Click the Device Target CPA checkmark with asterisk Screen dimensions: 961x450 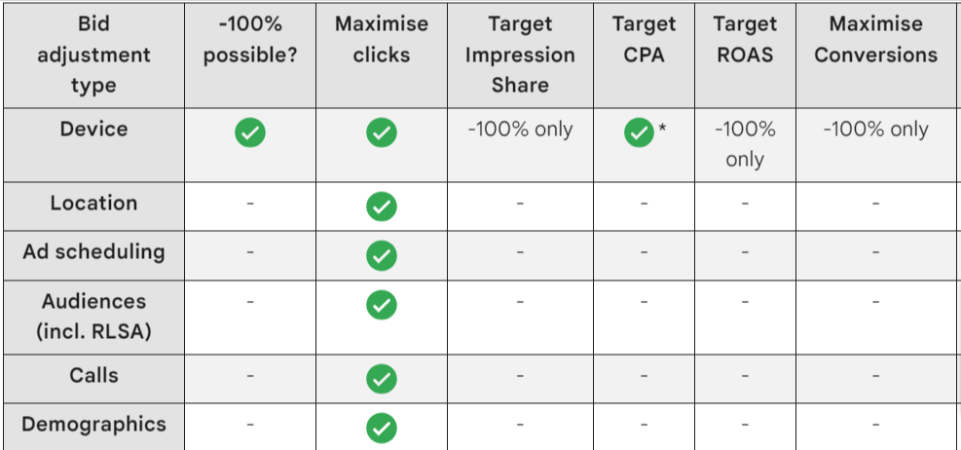pos(640,132)
